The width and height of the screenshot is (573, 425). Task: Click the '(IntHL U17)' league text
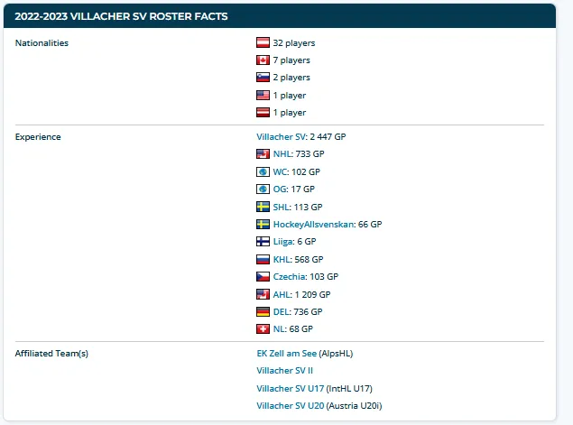349,388
